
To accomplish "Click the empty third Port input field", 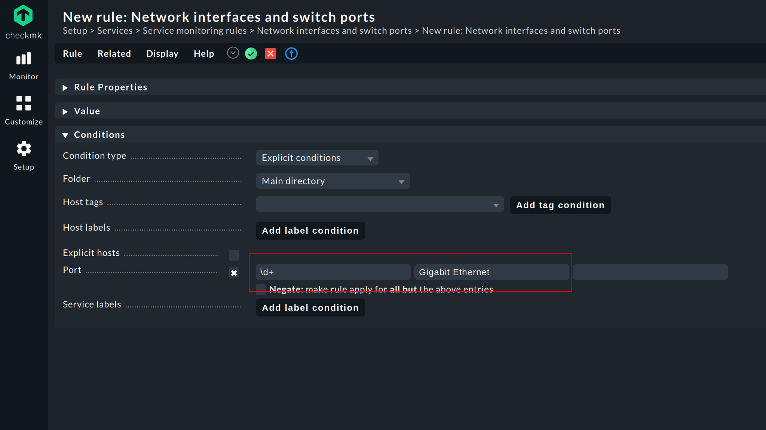I will pyautogui.click(x=650, y=272).
